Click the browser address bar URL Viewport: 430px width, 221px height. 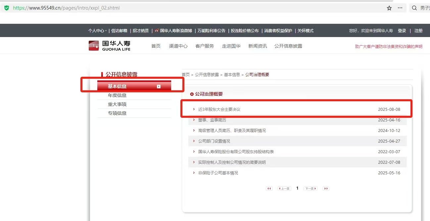[67, 8]
